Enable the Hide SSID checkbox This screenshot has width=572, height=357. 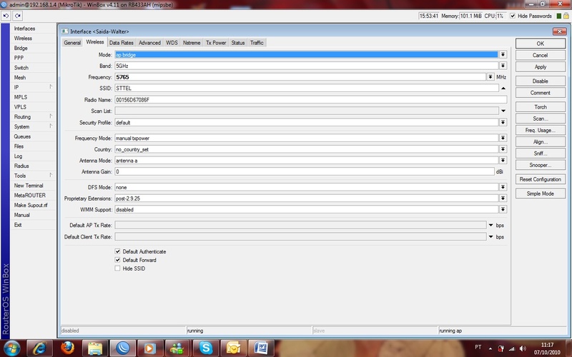pyautogui.click(x=117, y=268)
